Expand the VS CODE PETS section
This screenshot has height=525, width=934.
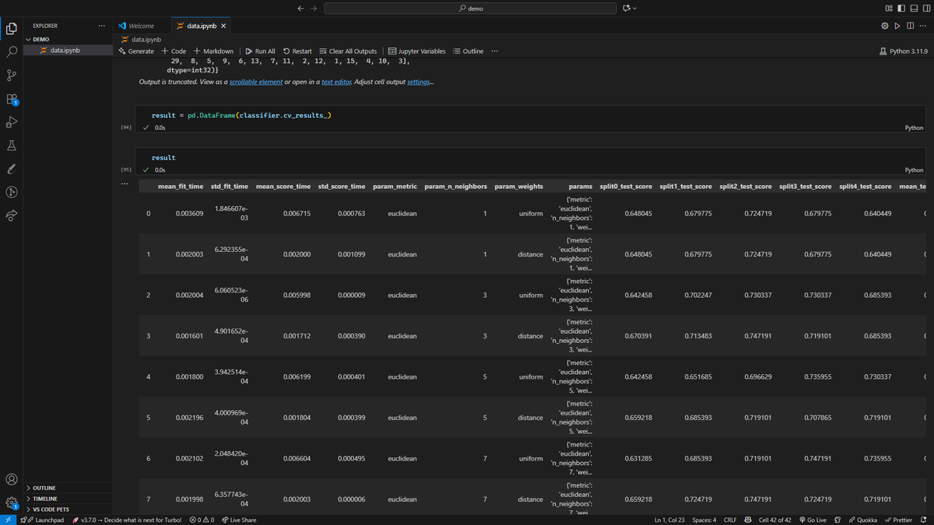[x=68, y=509]
